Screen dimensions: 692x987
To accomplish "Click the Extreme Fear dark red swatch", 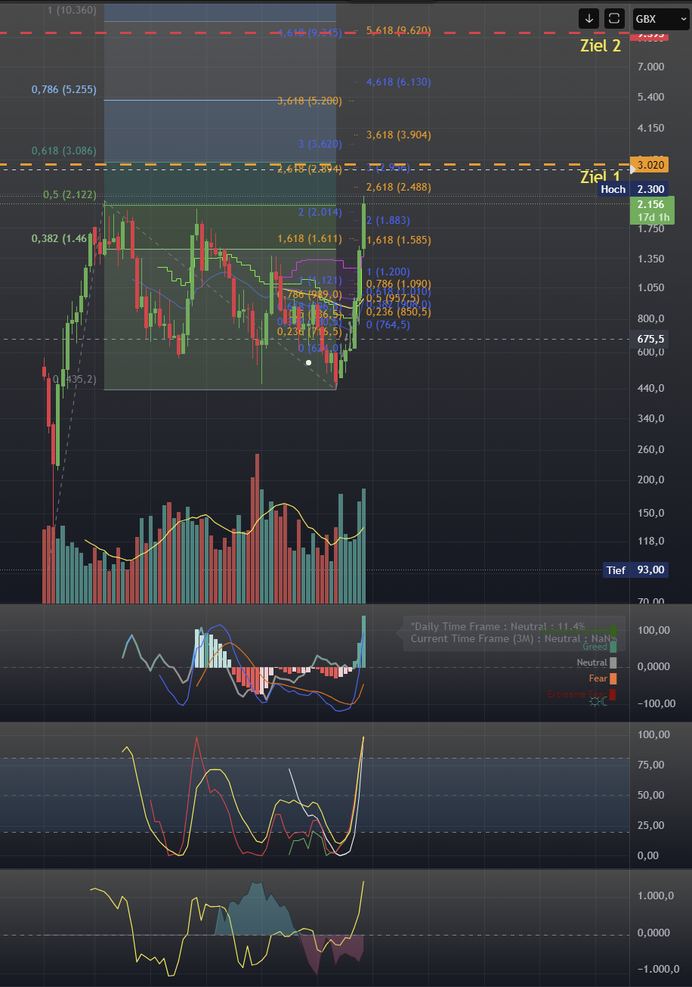I will coord(613,694).
